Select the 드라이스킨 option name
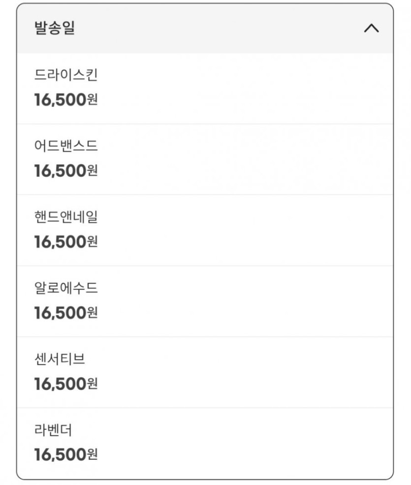The image size is (411, 485). pos(66,75)
